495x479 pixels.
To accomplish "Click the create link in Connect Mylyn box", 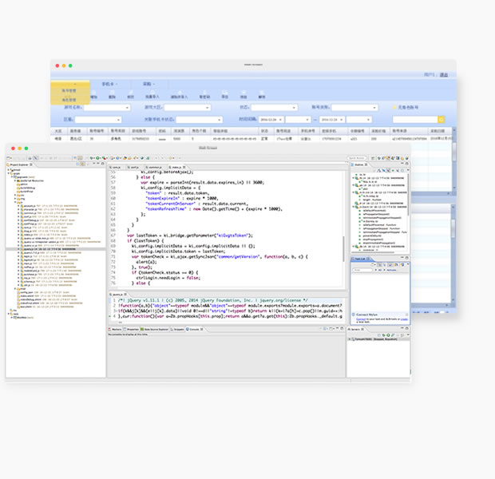I will click(x=404, y=319).
